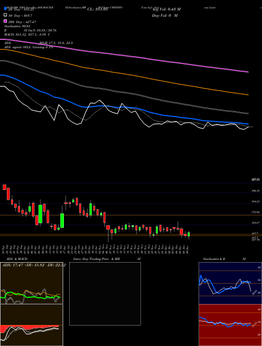The height and width of the screenshot is (346, 262).
Task: Click the 359.87 price axis label
Action: 255,223
